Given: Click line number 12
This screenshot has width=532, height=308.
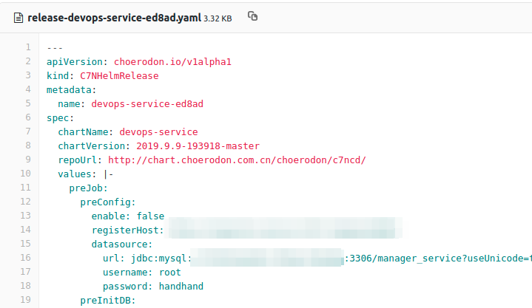Looking at the screenshot, I should pos(26,201).
